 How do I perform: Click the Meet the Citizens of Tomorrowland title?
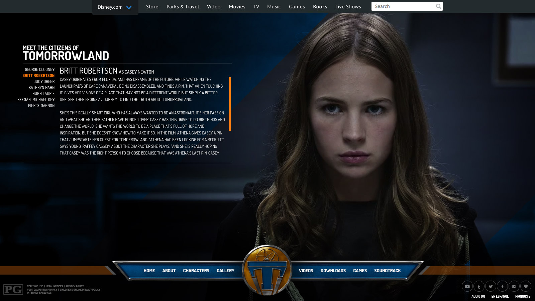pyautogui.click(x=66, y=53)
